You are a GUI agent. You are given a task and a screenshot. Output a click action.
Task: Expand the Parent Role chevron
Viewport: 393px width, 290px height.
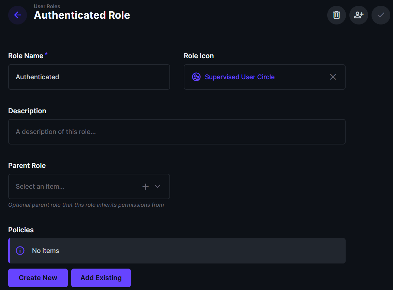pos(157,186)
